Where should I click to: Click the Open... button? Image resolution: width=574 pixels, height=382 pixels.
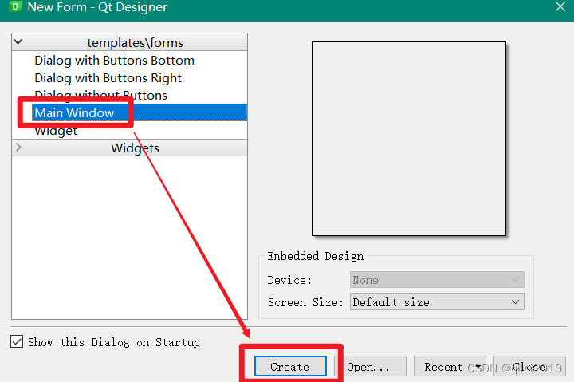tap(371, 366)
